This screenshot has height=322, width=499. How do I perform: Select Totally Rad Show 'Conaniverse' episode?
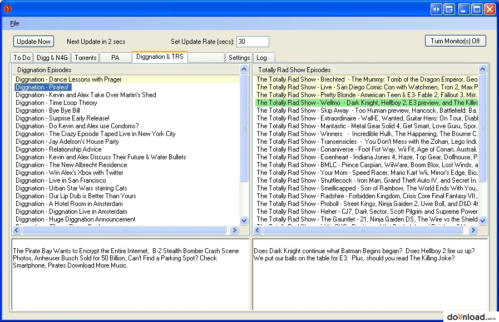pos(367,149)
